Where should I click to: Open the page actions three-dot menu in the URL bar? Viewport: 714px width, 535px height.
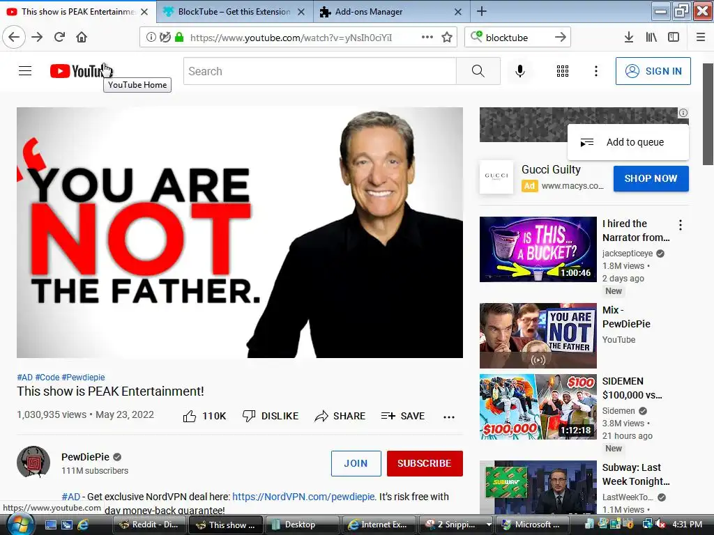tap(427, 37)
